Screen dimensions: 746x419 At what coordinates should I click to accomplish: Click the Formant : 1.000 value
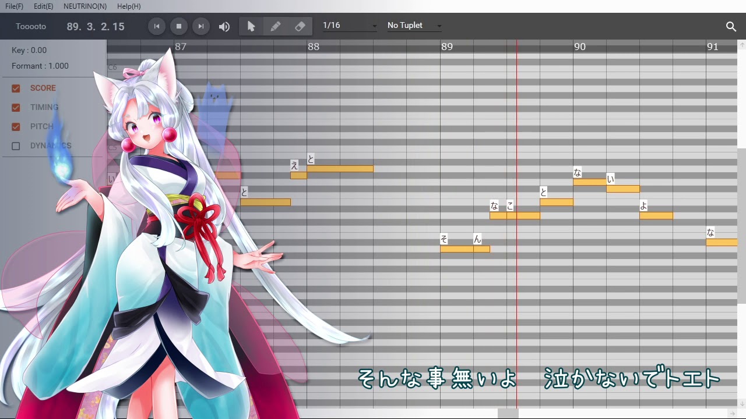[x=40, y=66]
